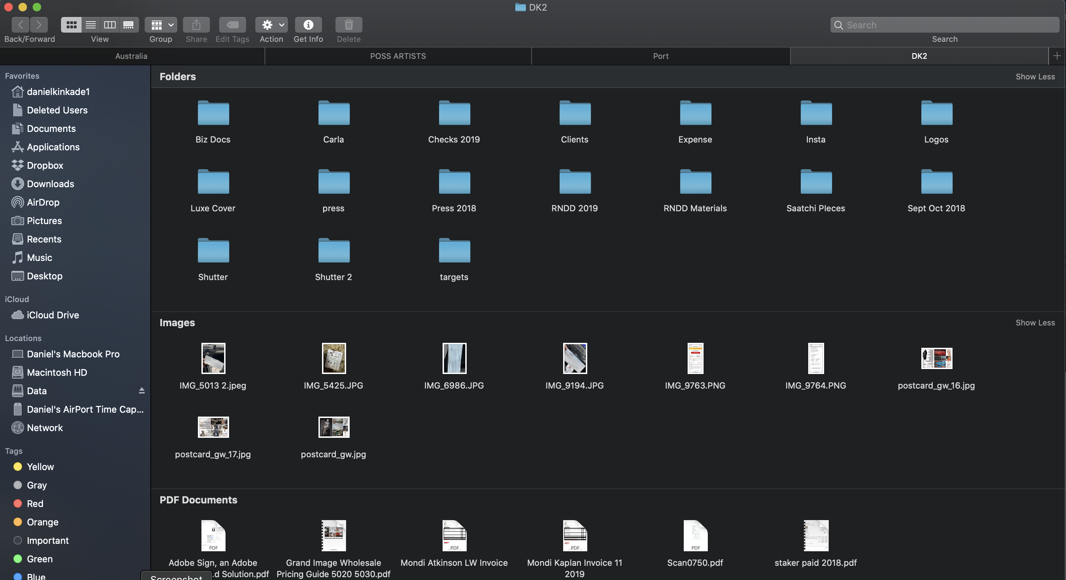Open AirDrop from the sidebar
This screenshot has width=1066, height=580.
[42, 202]
